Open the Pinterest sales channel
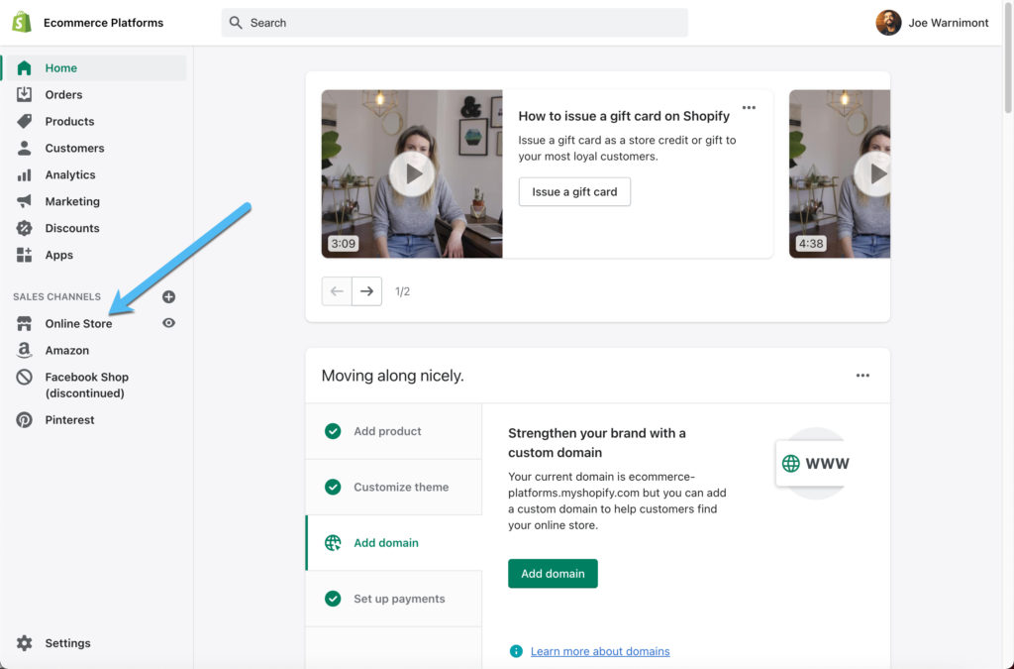1014x669 pixels. (x=69, y=420)
